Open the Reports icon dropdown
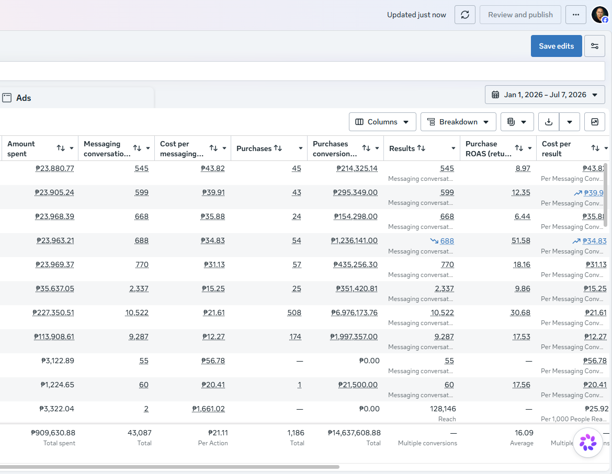This screenshot has height=474, width=612. pos(516,122)
